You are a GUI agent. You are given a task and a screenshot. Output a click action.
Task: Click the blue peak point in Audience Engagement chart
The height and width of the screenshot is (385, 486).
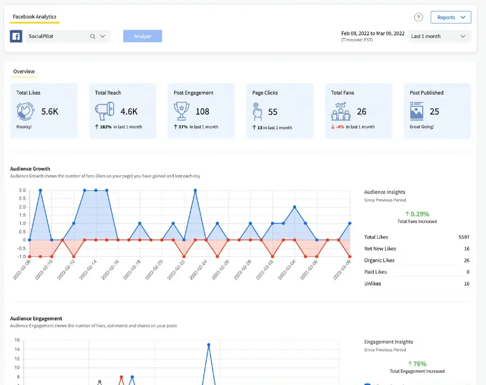(x=209, y=345)
